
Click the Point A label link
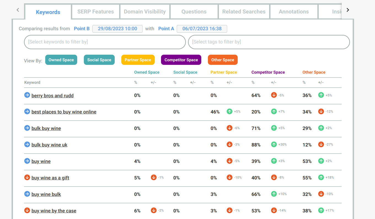166,29
